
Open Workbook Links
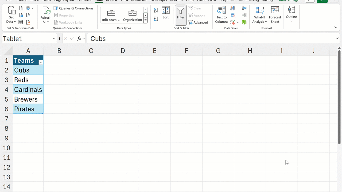tap(68, 22)
